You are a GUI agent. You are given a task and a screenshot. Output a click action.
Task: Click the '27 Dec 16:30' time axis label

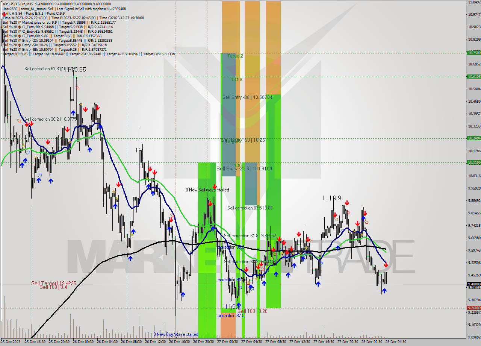pos(324,342)
